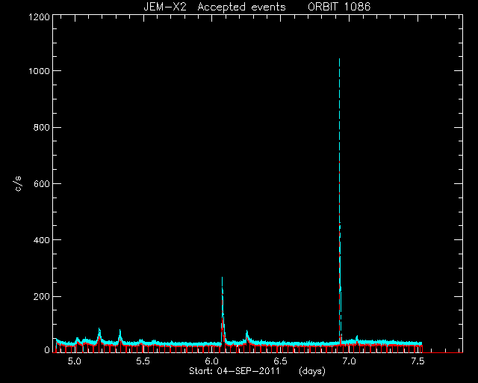Viewport: 478px width, 383px height.
Task: Click the 200 y-axis tick label
Action: click(42, 296)
